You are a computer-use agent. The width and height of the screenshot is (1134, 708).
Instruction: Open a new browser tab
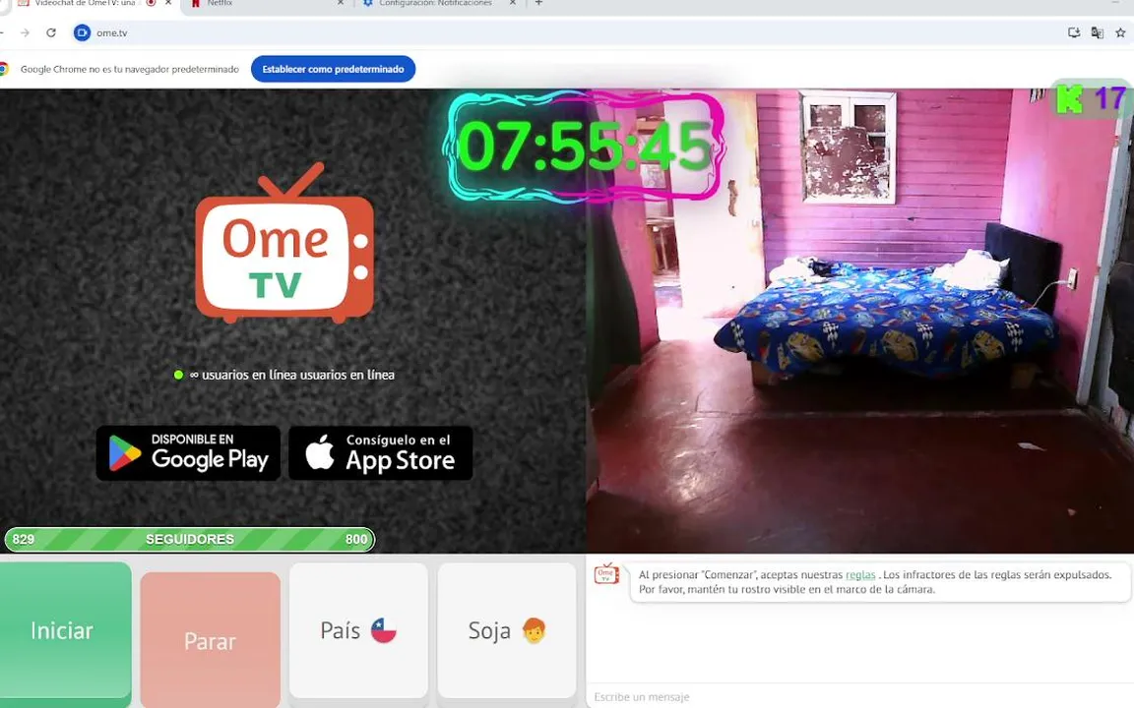(x=538, y=4)
